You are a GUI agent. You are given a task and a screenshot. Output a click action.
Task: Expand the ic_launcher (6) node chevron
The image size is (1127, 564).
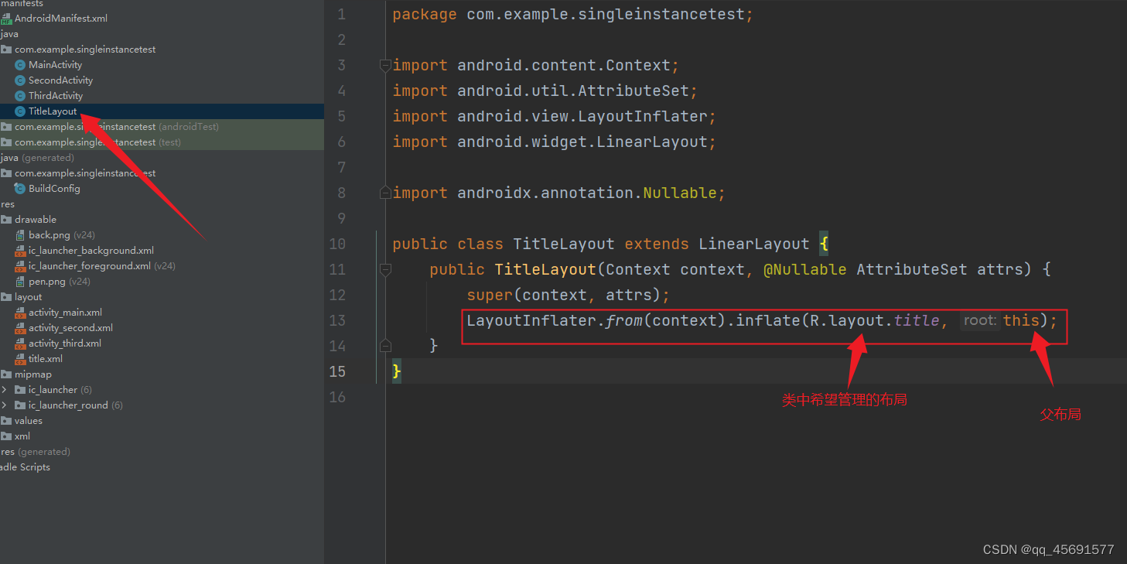5,390
